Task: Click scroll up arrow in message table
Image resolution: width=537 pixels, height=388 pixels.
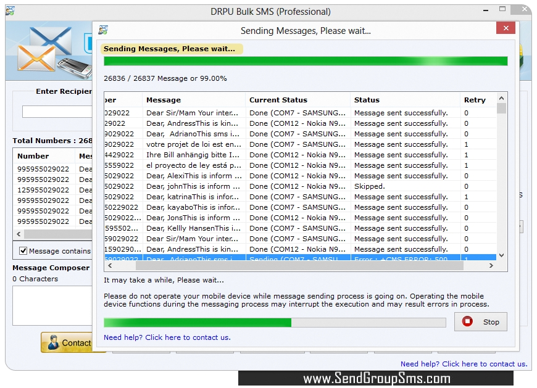Action: (x=501, y=98)
